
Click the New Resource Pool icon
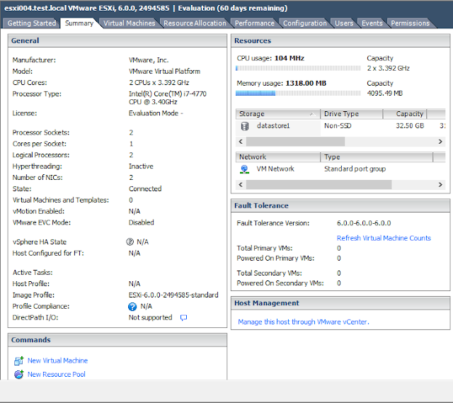point(19,375)
